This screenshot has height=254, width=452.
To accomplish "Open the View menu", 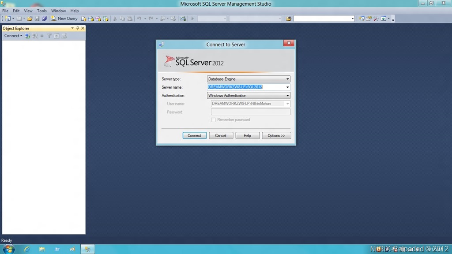I will pos(28,11).
